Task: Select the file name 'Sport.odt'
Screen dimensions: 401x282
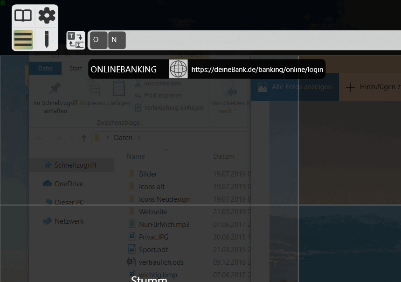Action: click(153, 249)
